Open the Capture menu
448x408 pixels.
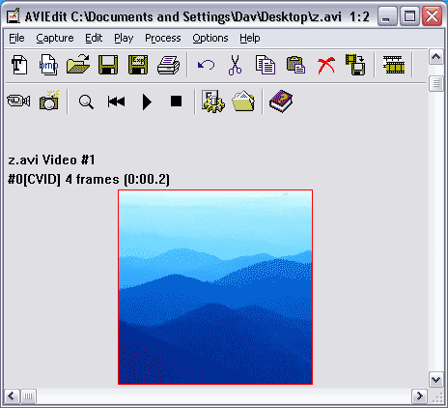[x=55, y=38]
